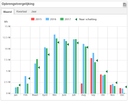This screenshot has height=101, width=128.
Task: Click the Naar schatting legend triangle icon
Action: click(76, 19)
